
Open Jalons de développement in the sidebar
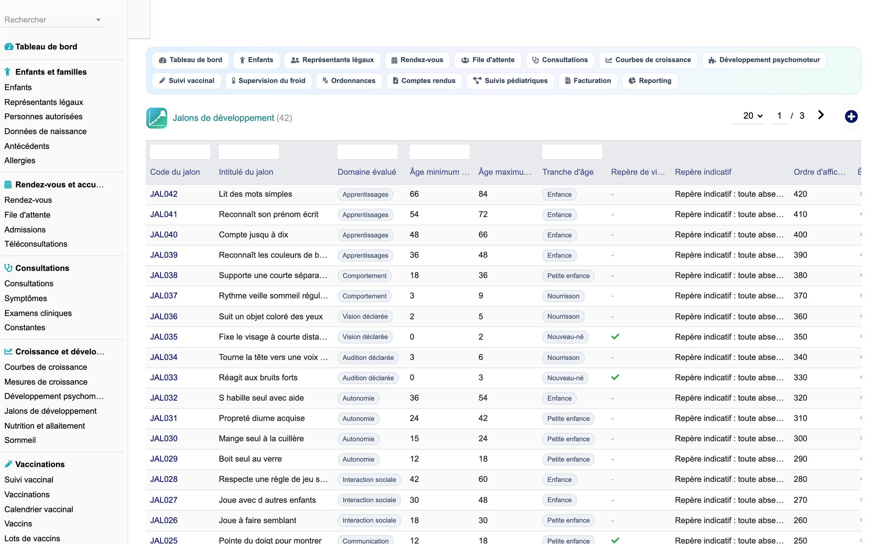point(51,411)
